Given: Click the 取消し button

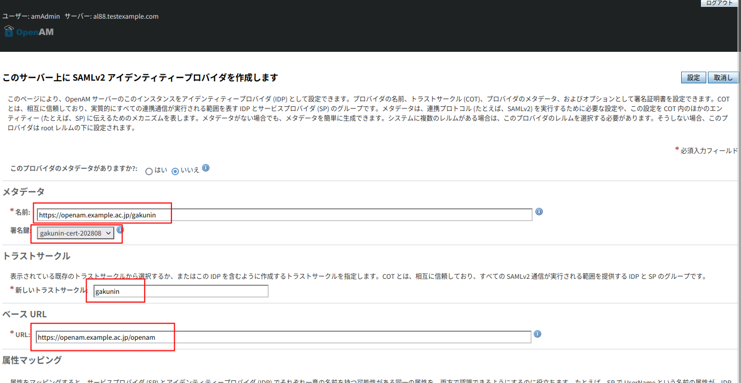Looking at the screenshot, I should tap(723, 77).
